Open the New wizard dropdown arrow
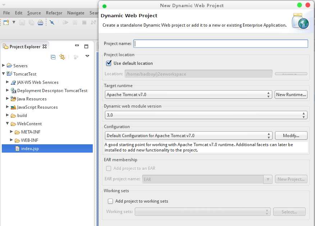 pyautogui.click(x=14, y=22)
